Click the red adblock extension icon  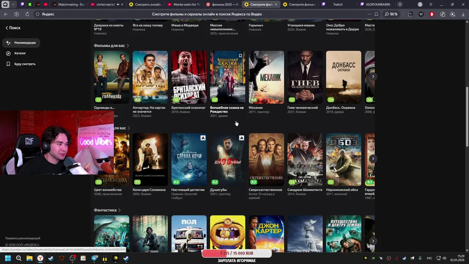pos(432,14)
